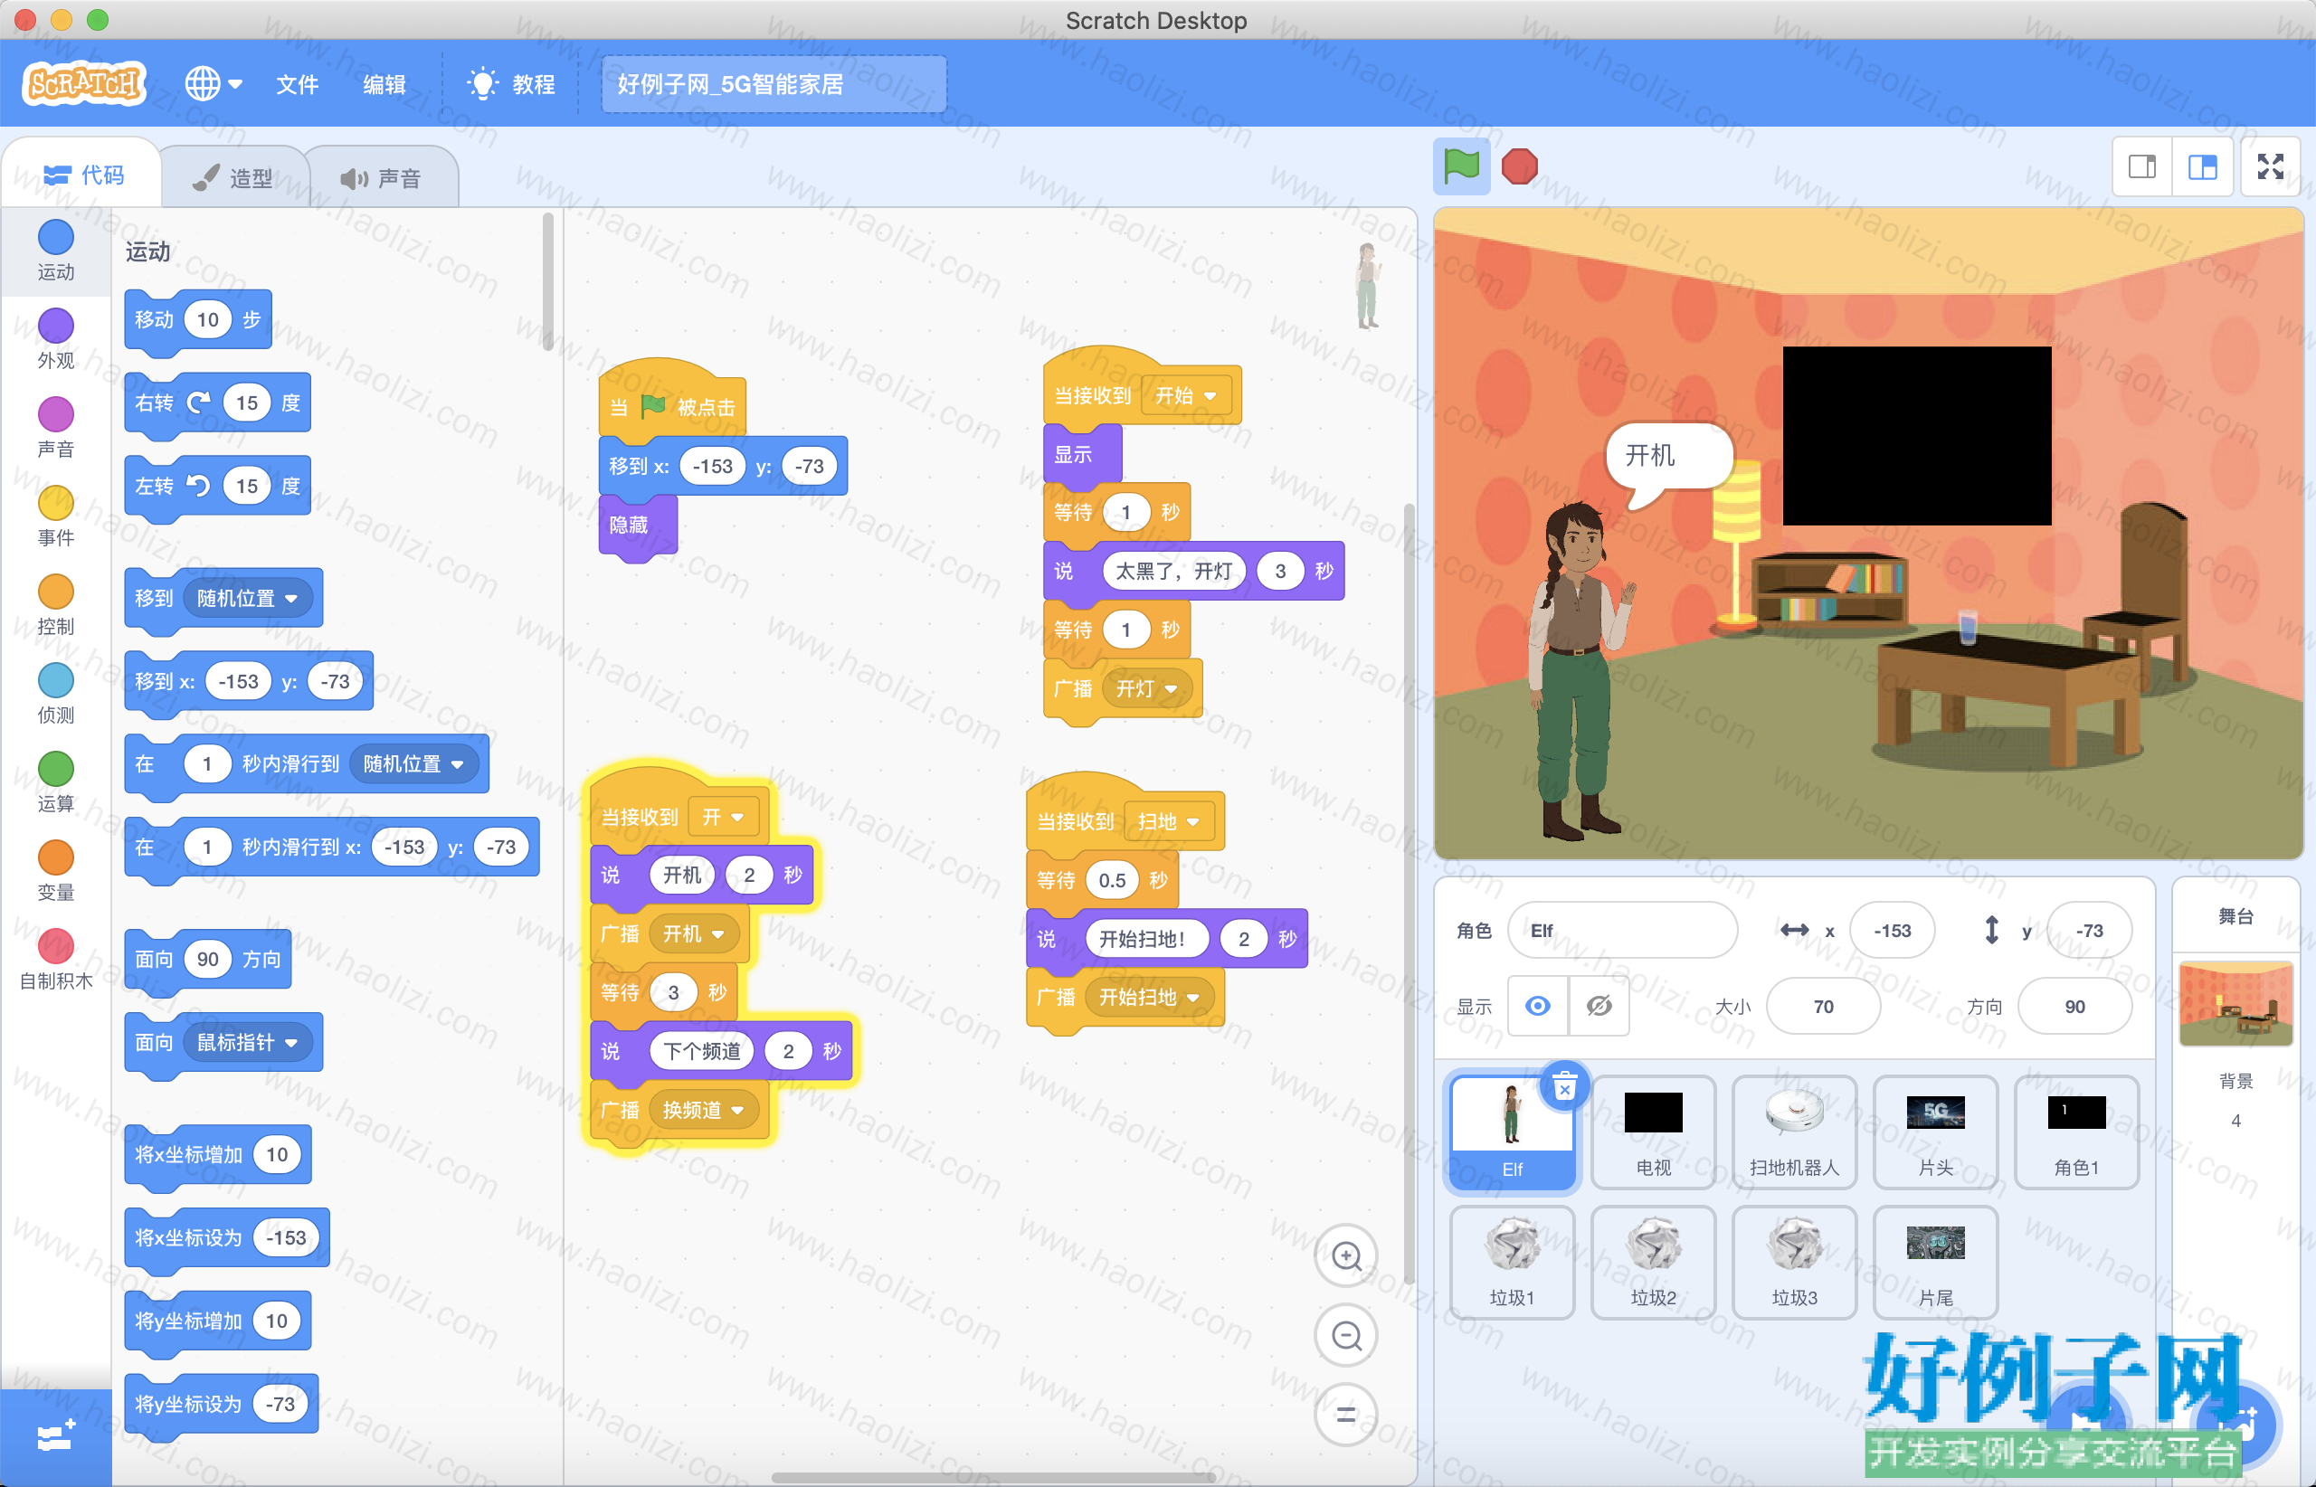Open the 换频道 broadcast dropdown
Image resolution: width=2316 pixels, height=1487 pixels.
coord(703,1111)
